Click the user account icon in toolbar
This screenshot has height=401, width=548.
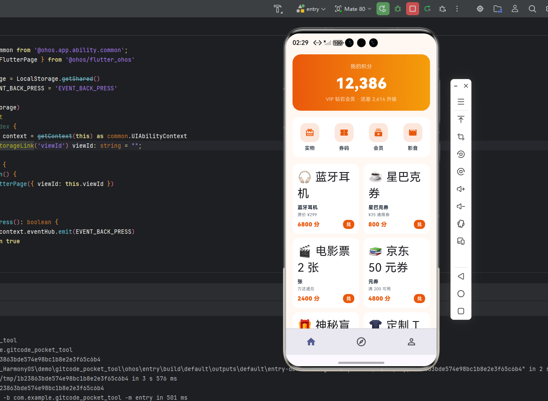(515, 9)
